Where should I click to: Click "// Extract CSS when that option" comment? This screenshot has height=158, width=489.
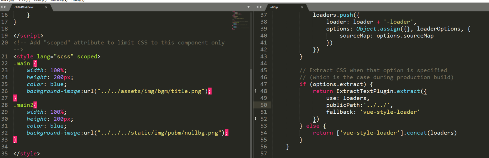pos(373,70)
